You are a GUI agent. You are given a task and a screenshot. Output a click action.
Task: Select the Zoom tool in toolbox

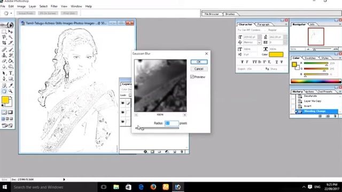coord(11,91)
